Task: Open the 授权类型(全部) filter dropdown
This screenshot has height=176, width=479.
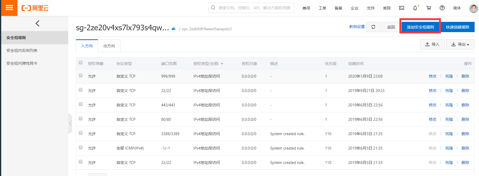Action: (x=208, y=63)
